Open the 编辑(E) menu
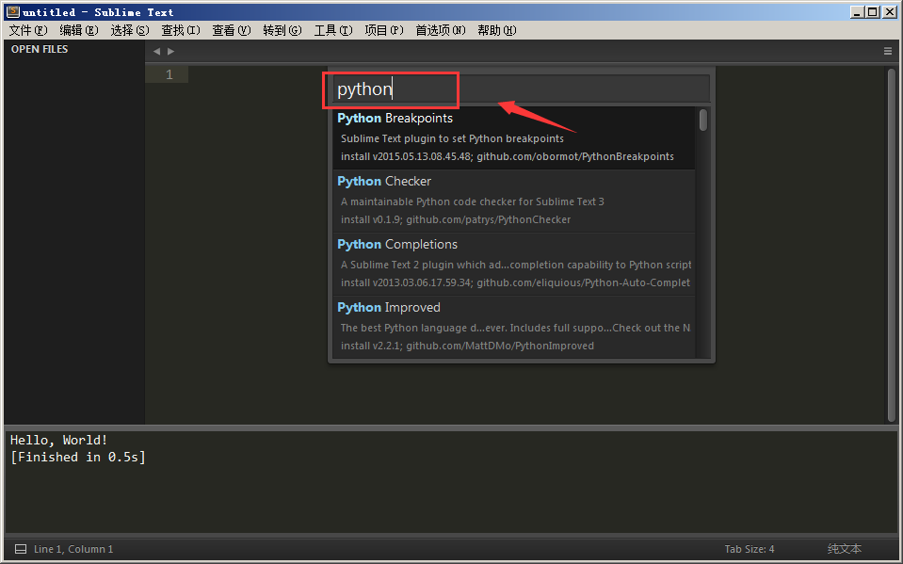This screenshot has height=564, width=903. coord(79,30)
